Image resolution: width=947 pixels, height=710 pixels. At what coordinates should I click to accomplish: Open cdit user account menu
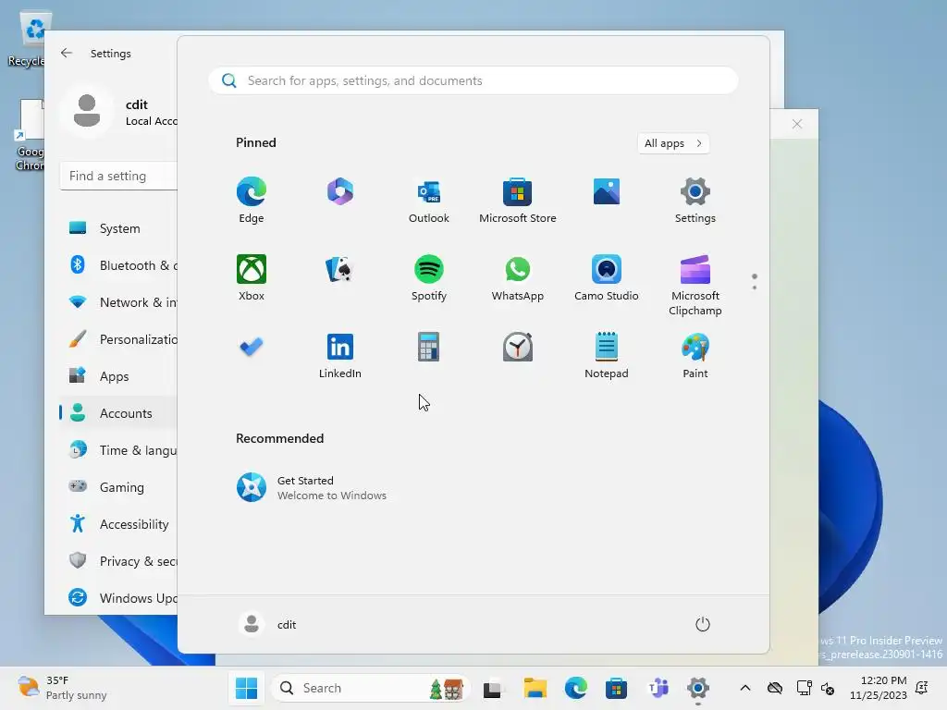click(268, 624)
